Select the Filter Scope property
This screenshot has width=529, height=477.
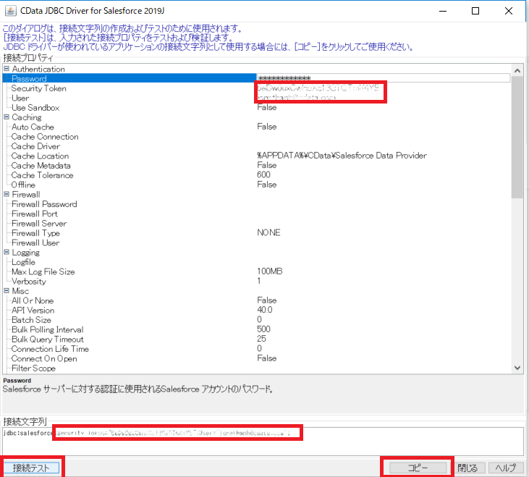33,368
